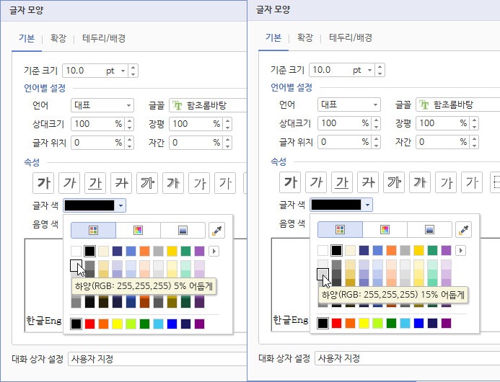Choose the red swatch in left dialog's bottom row
The width and height of the screenshot is (500, 382).
90,324
